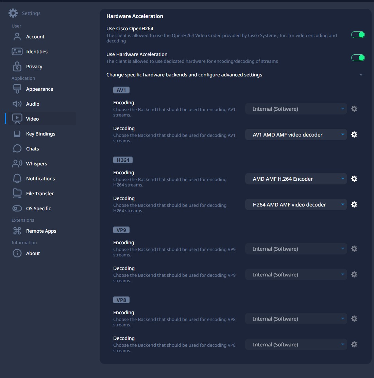This screenshot has width=374, height=378.
Task: Open the File Transfer settings section
Action: 40,194
